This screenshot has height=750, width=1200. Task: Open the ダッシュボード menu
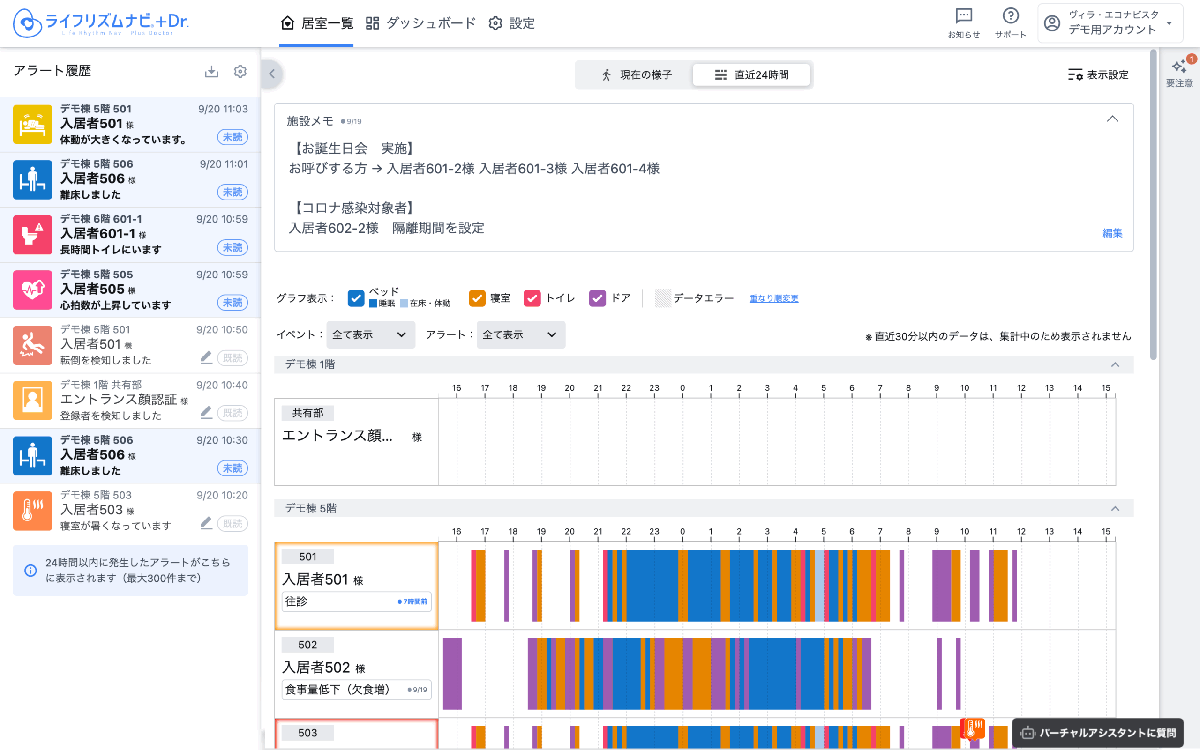pos(421,23)
